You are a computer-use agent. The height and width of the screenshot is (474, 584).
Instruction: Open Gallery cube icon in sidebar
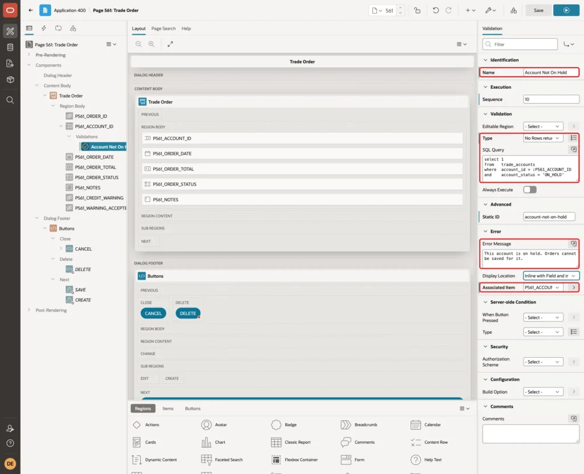10,80
